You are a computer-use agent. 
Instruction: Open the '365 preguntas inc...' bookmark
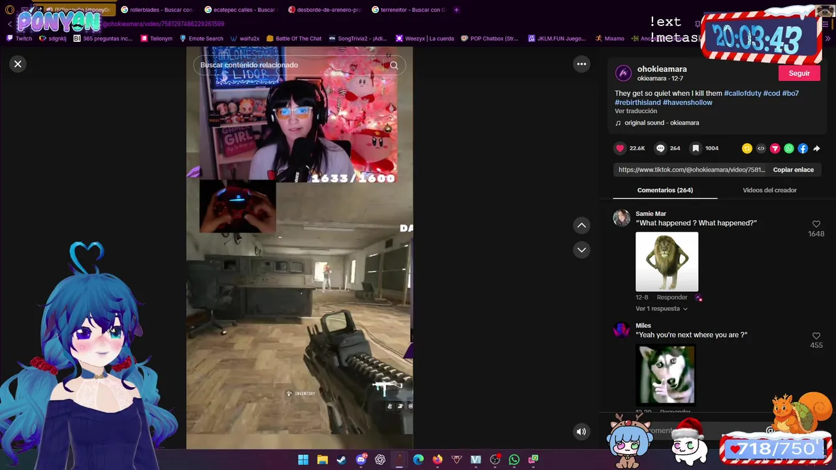(103, 39)
